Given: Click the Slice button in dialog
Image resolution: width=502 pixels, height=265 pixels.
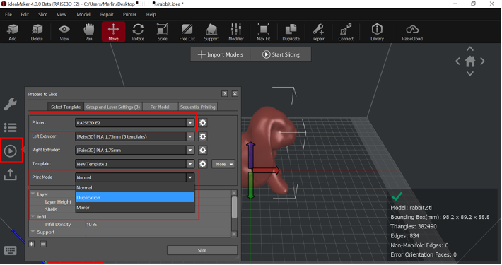Looking at the screenshot, I should click(202, 250).
